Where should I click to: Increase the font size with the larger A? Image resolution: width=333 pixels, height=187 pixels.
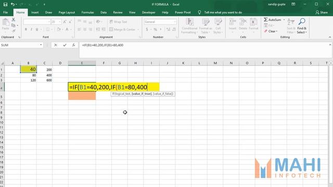[65, 22]
